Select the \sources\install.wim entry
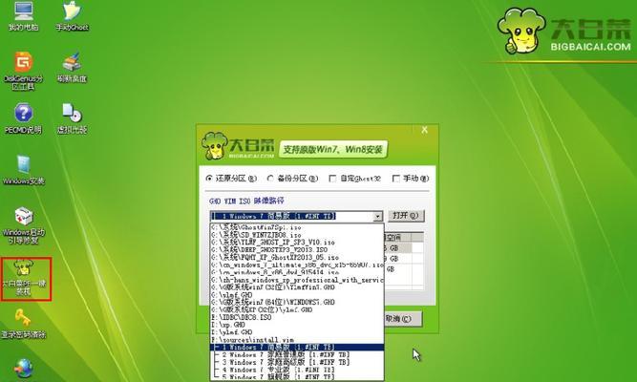 297,340
